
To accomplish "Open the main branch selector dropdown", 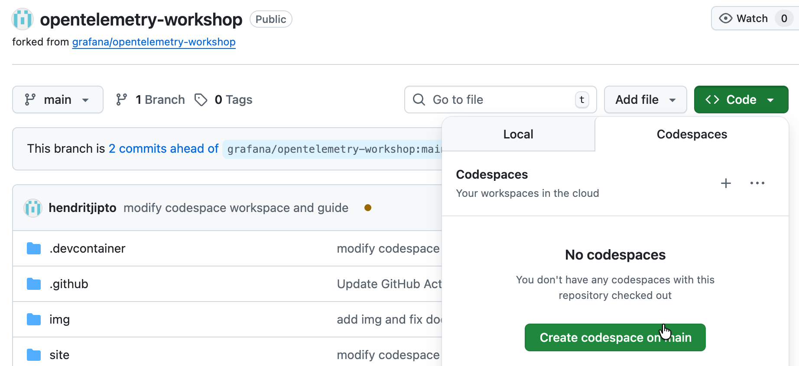I will point(58,100).
